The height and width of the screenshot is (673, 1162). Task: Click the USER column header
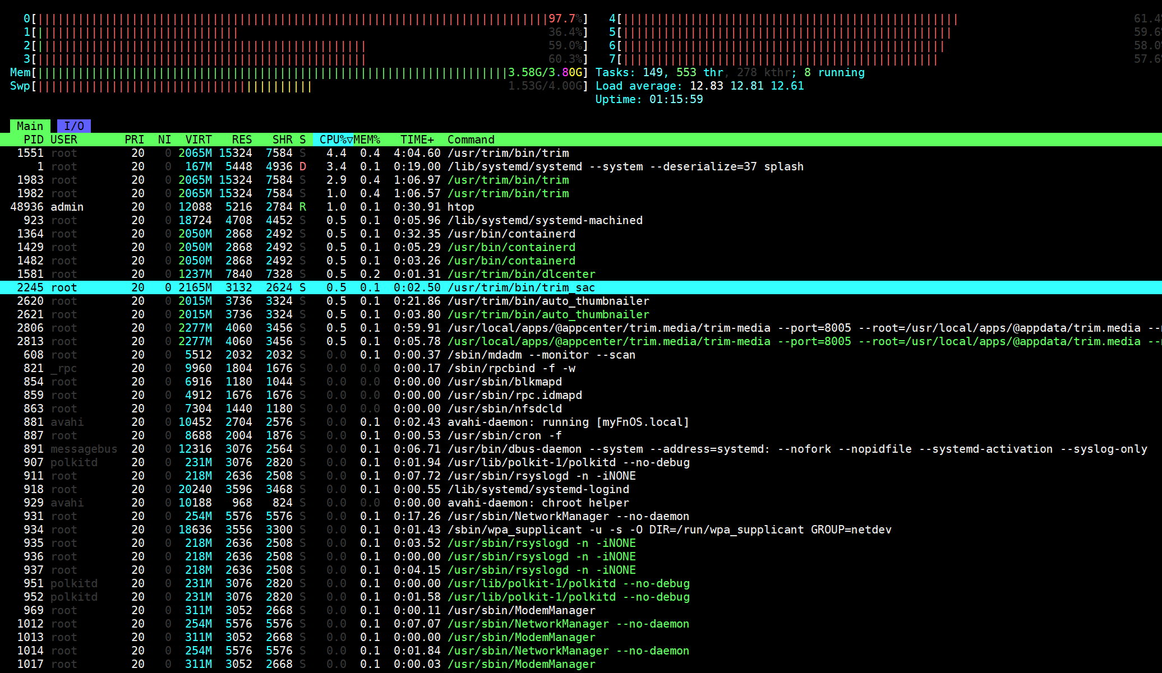(x=64, y=140)
